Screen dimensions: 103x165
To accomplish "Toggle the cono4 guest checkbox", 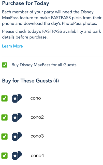I will click(4, 156).
